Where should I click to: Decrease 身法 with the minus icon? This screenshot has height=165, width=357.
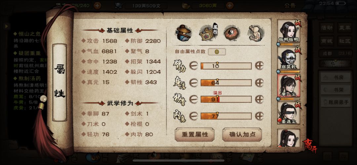click(193, 83)
